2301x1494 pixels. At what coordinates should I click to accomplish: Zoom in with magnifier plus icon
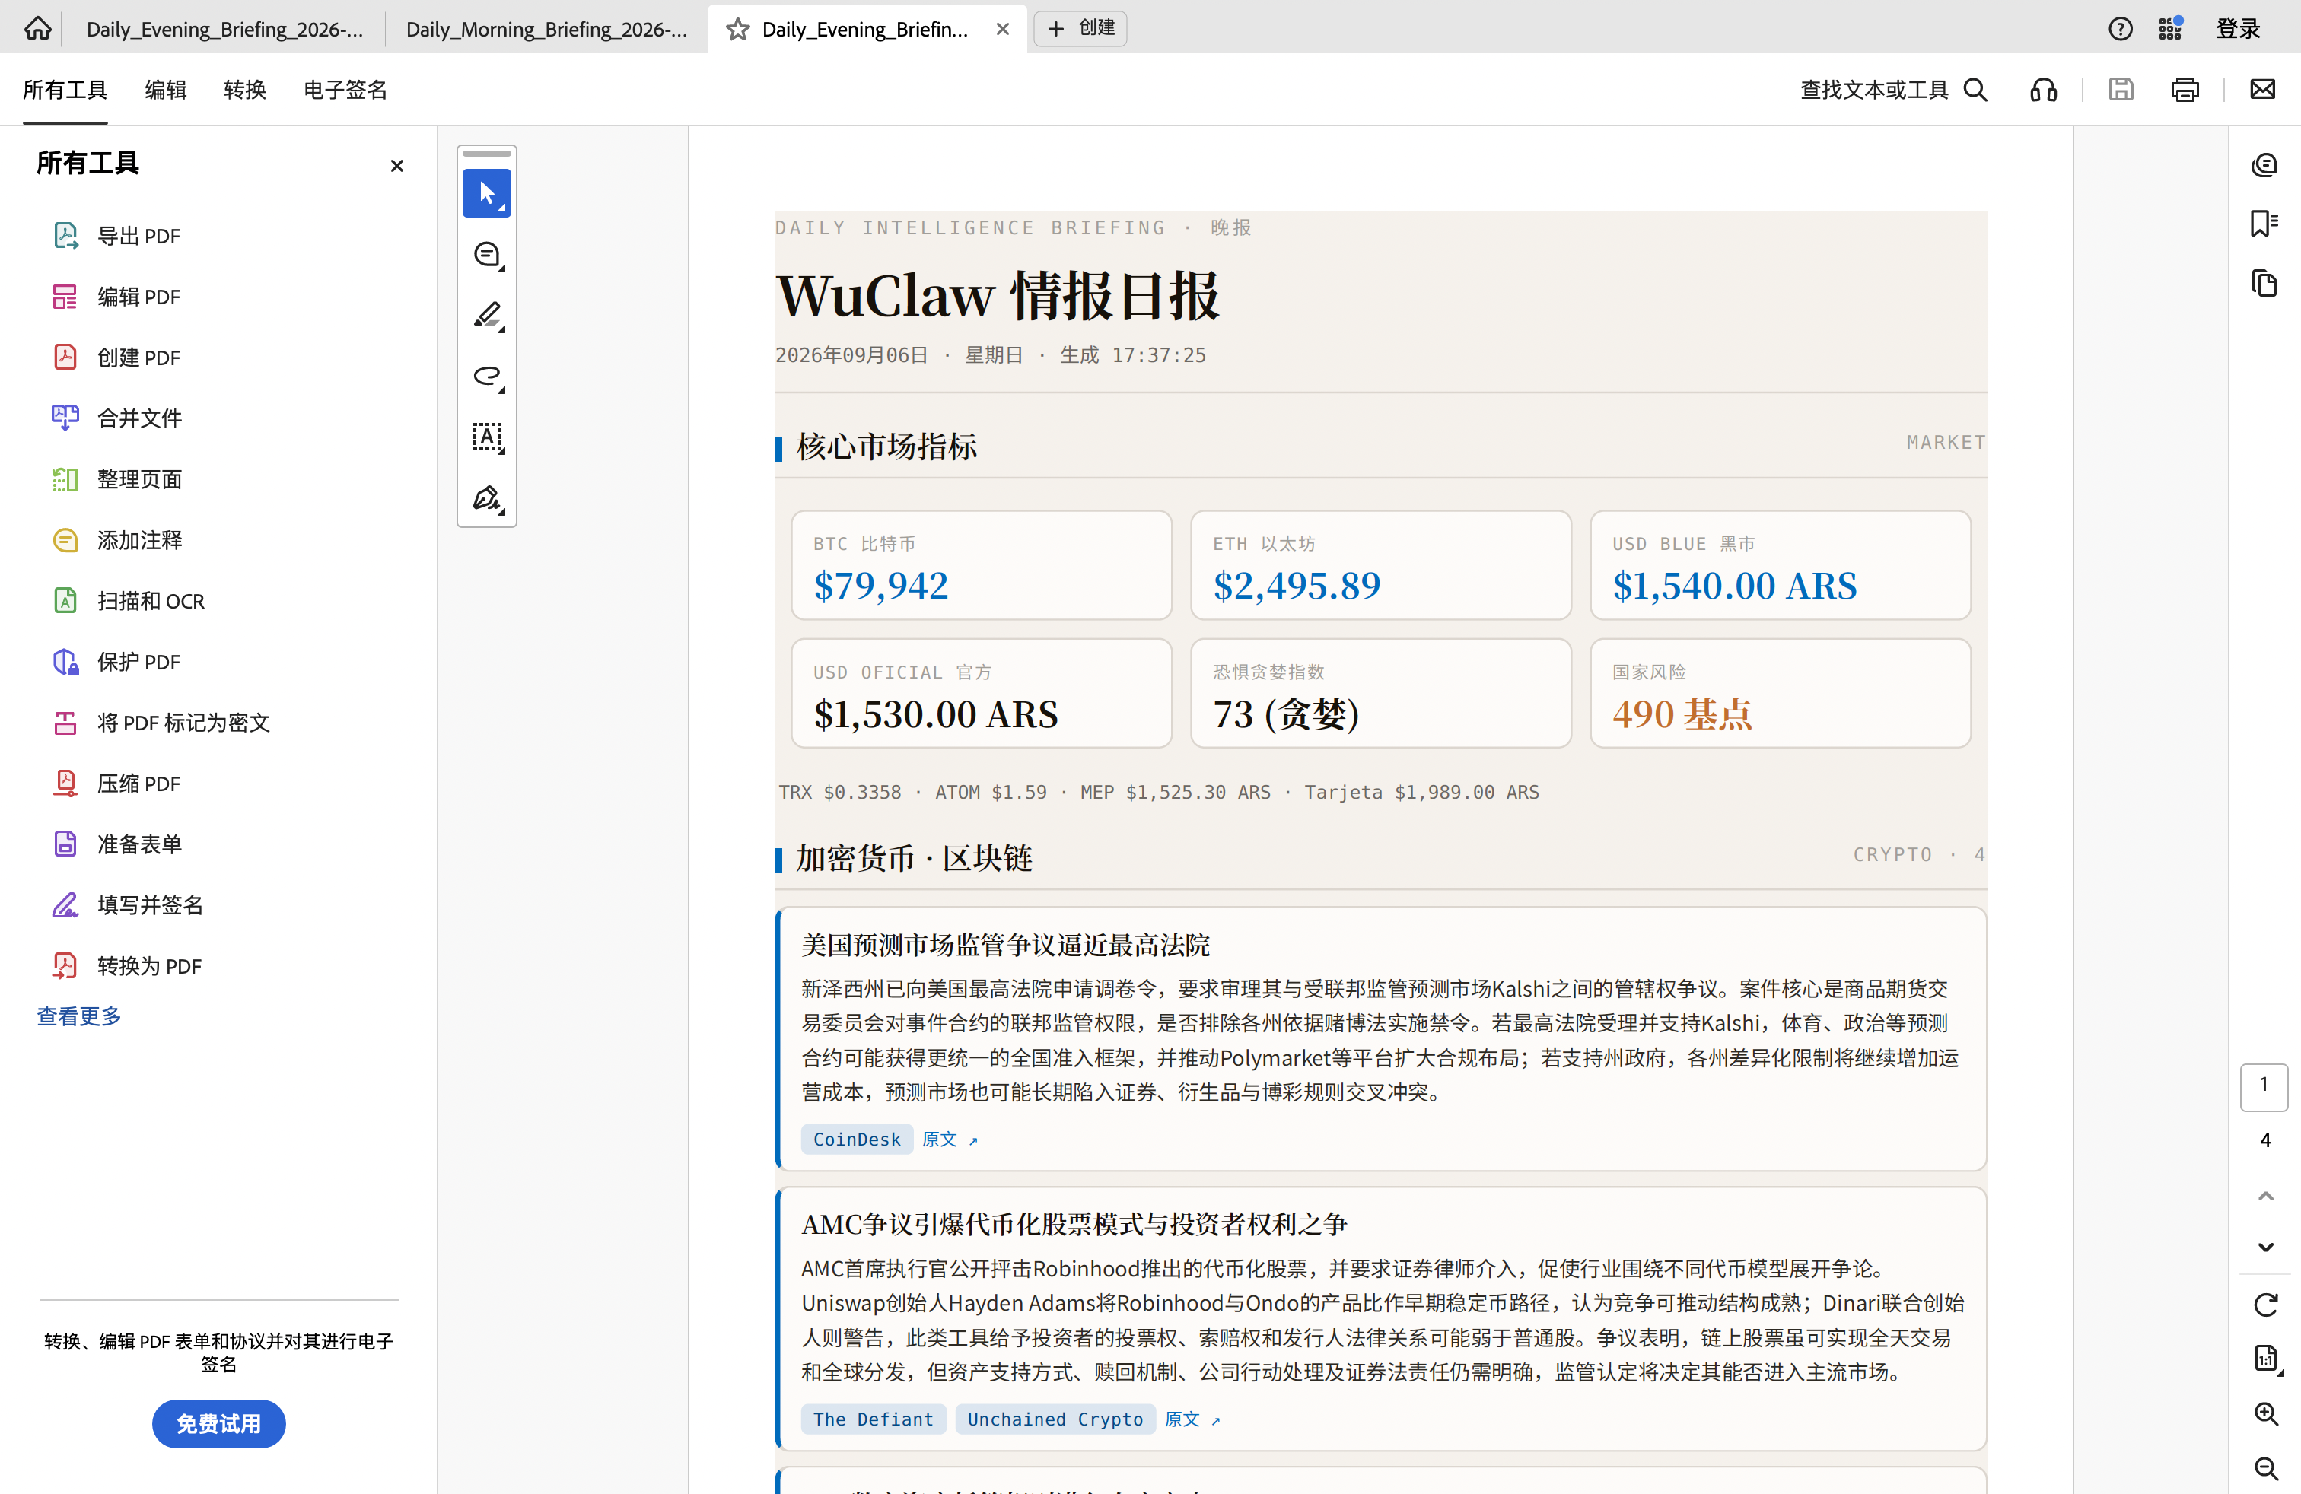tap(2266, 1414)
